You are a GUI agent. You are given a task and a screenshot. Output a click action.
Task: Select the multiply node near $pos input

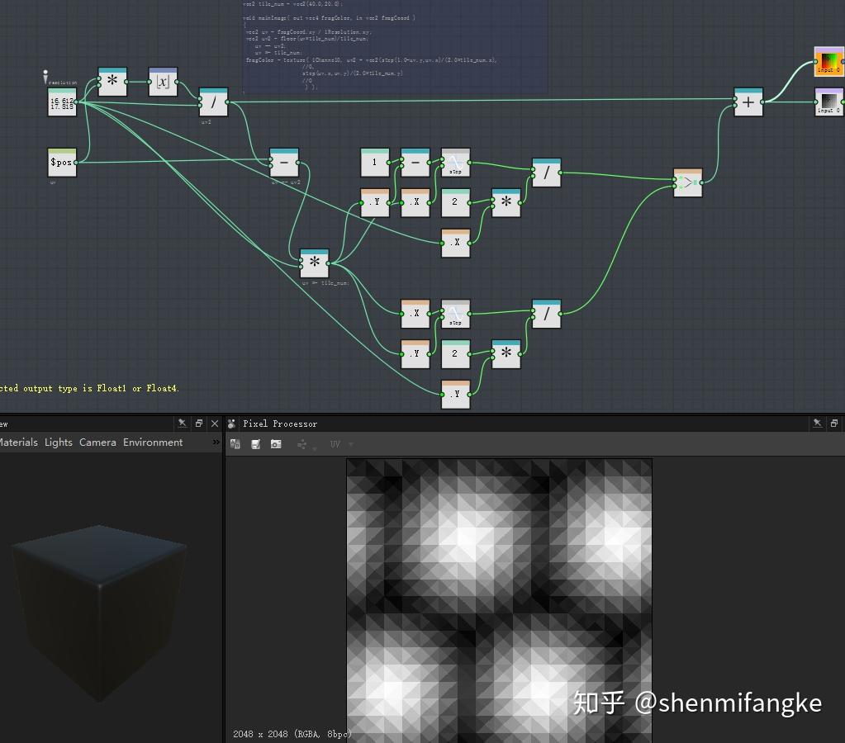coord(112,82)
